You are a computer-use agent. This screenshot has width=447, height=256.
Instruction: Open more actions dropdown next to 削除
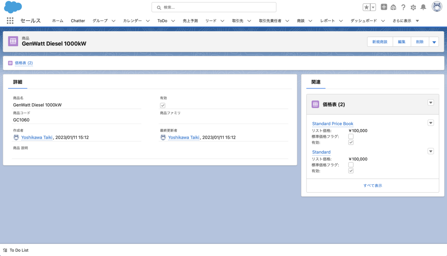point(434,42)
